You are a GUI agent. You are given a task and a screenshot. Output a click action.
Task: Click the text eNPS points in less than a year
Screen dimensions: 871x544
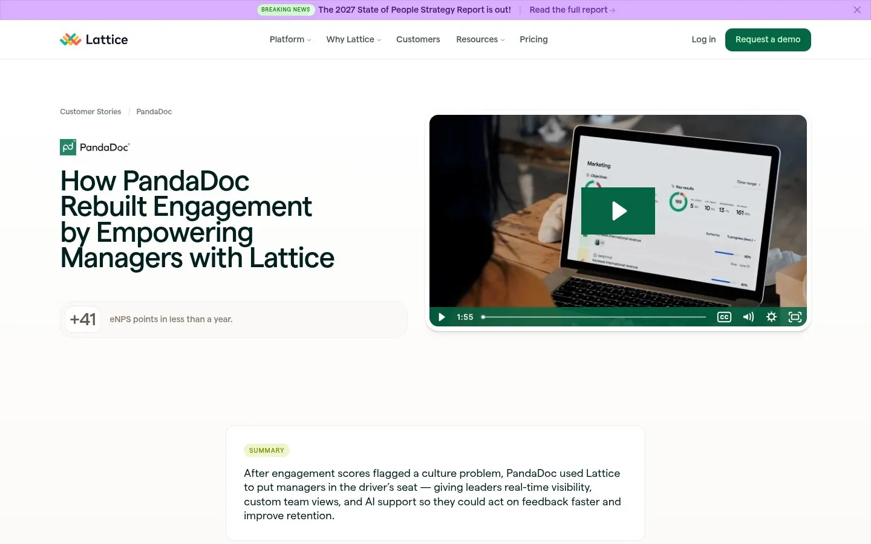click(171, 319)
